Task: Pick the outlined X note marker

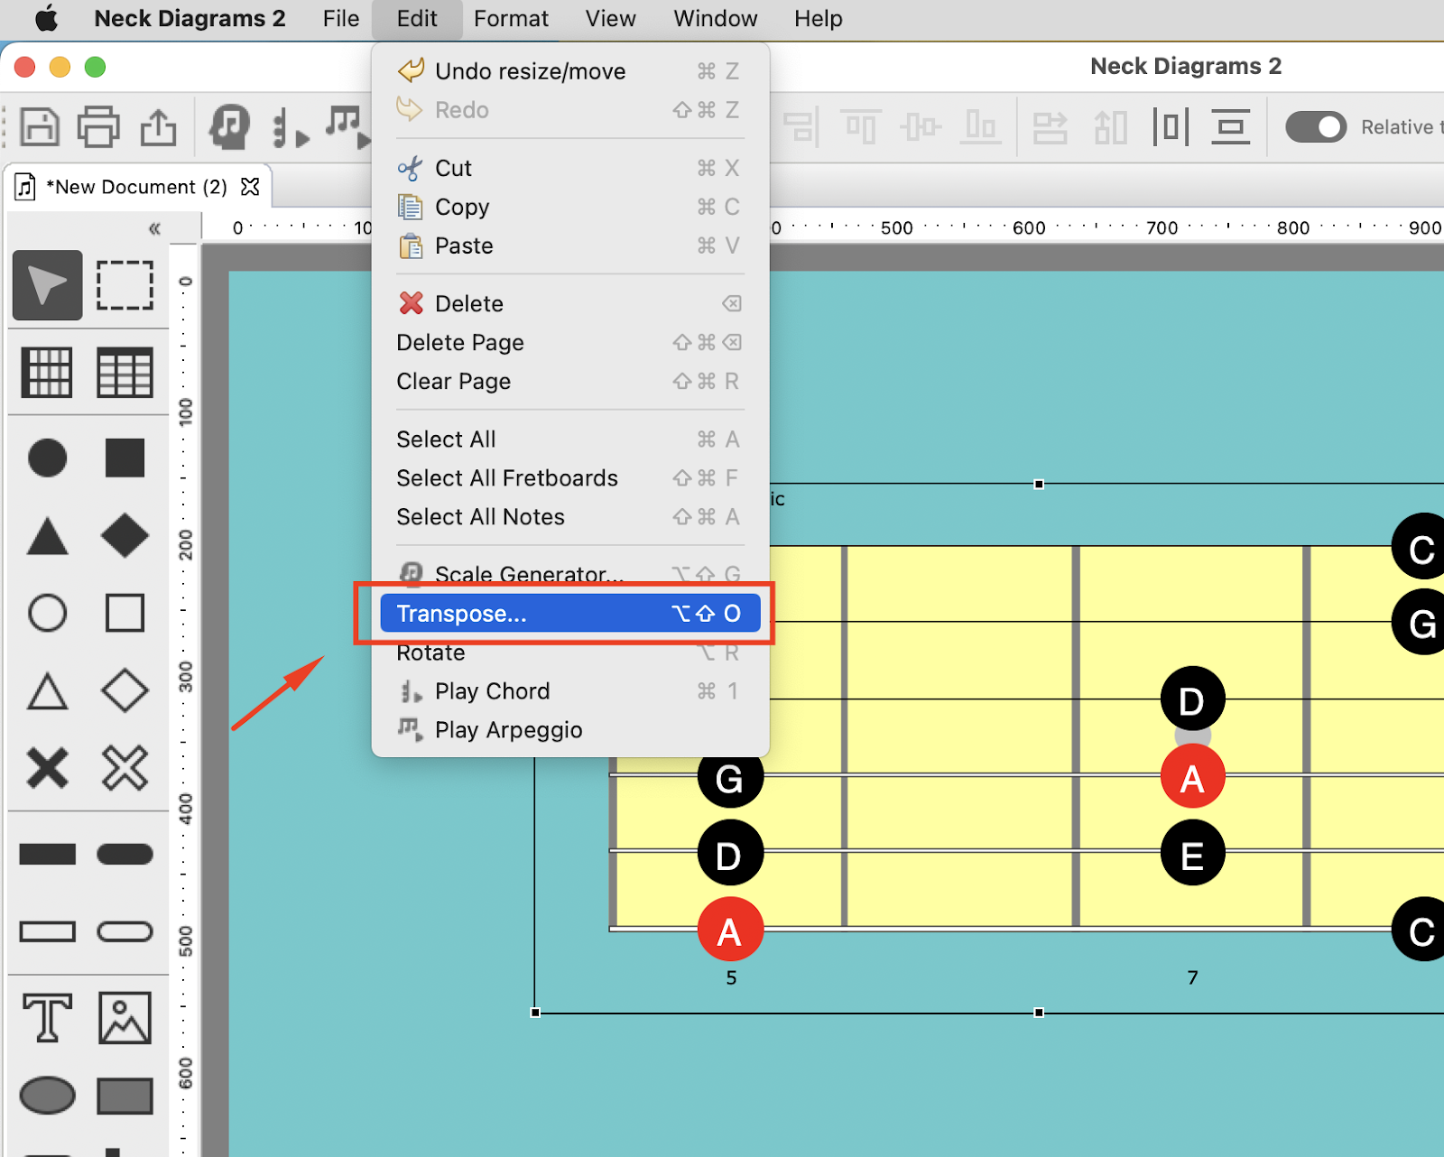Action: (125, 769)
